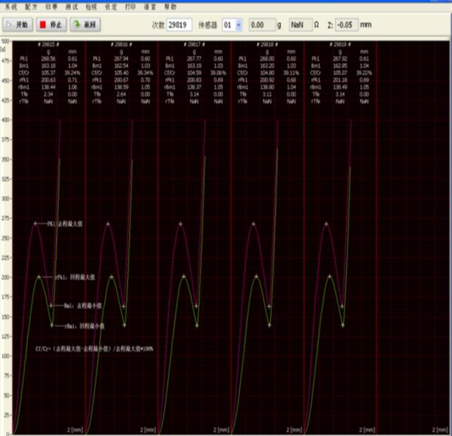Click the 39.11% Cf/Cr value
Image resolution: width=452 pixels, height=436 pixels.
(x=291, y=73)
